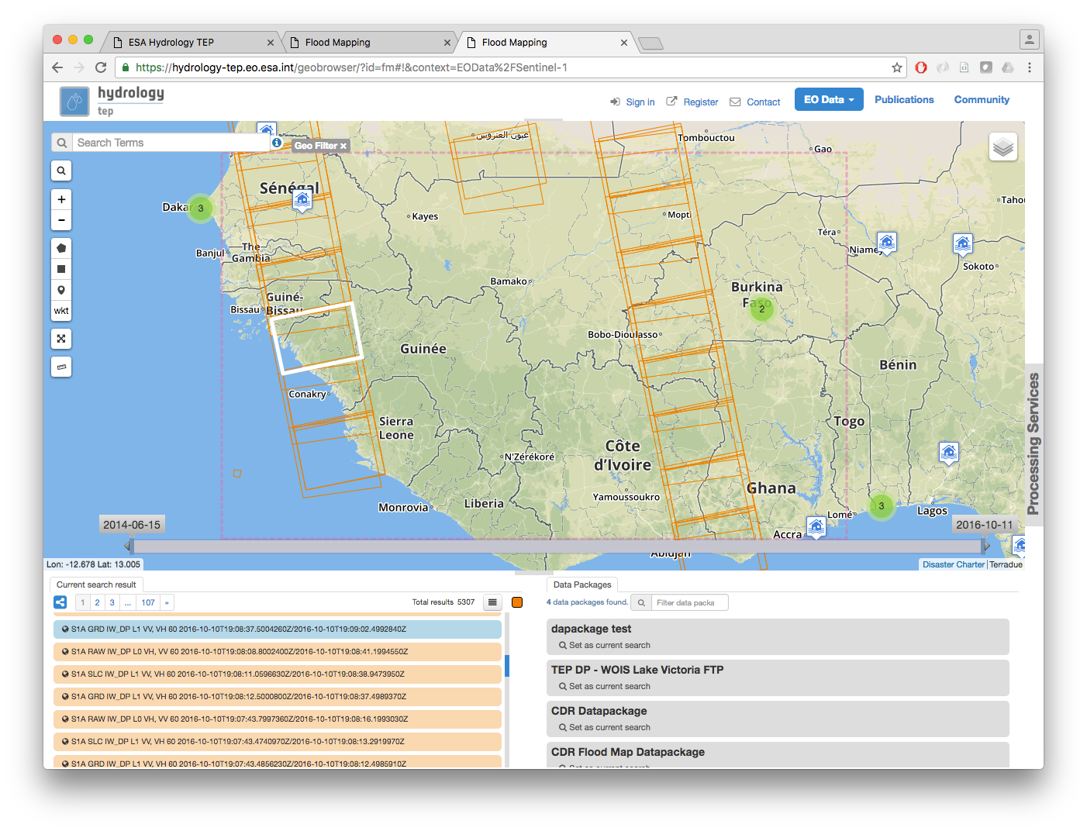Screen dimensions: 1087x831
Task: Activate the ruler measurement tool
Action: pyautogui.click(x=61, y=367)
